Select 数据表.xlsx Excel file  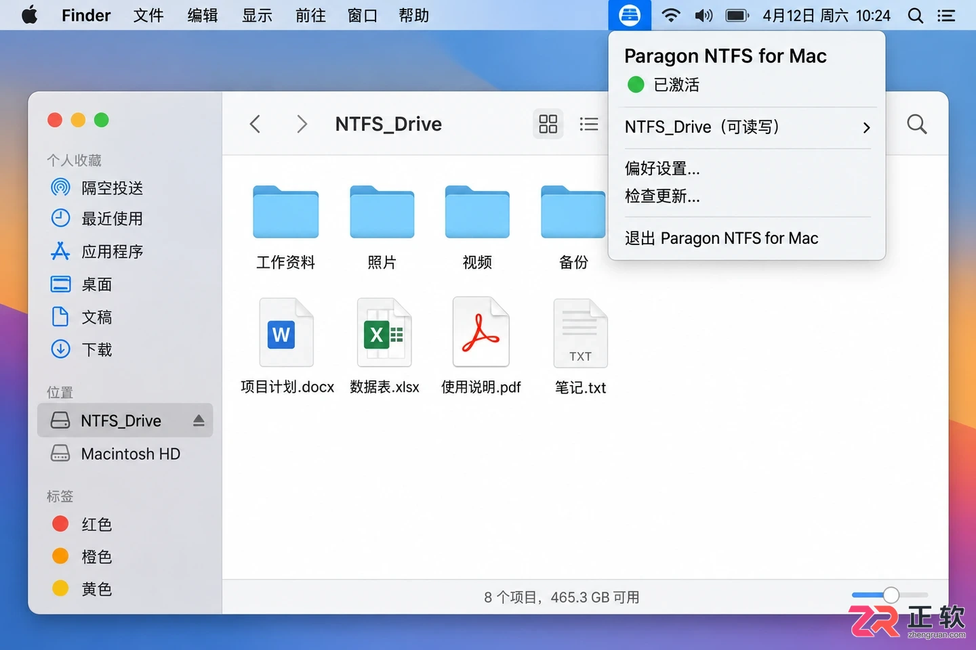384,346
